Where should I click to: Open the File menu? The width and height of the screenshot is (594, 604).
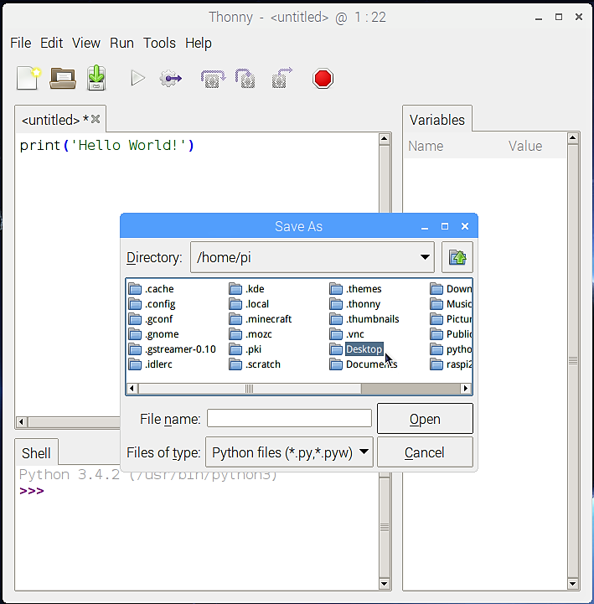point(20,43)
